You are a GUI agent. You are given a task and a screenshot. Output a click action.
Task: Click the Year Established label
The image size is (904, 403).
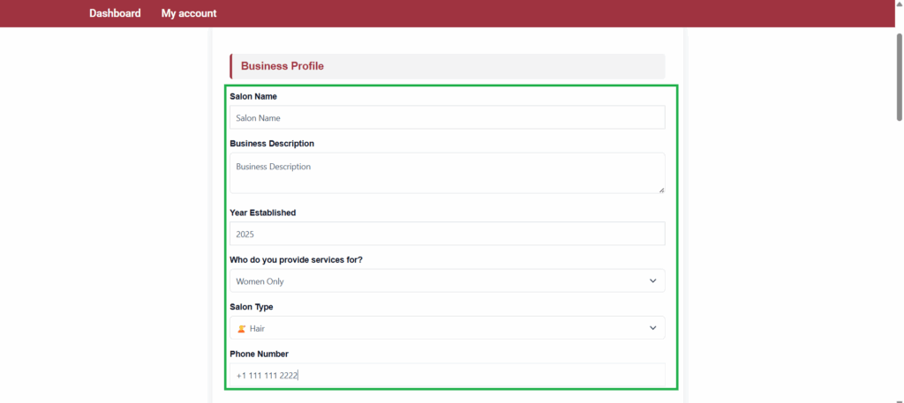[263, 213]
